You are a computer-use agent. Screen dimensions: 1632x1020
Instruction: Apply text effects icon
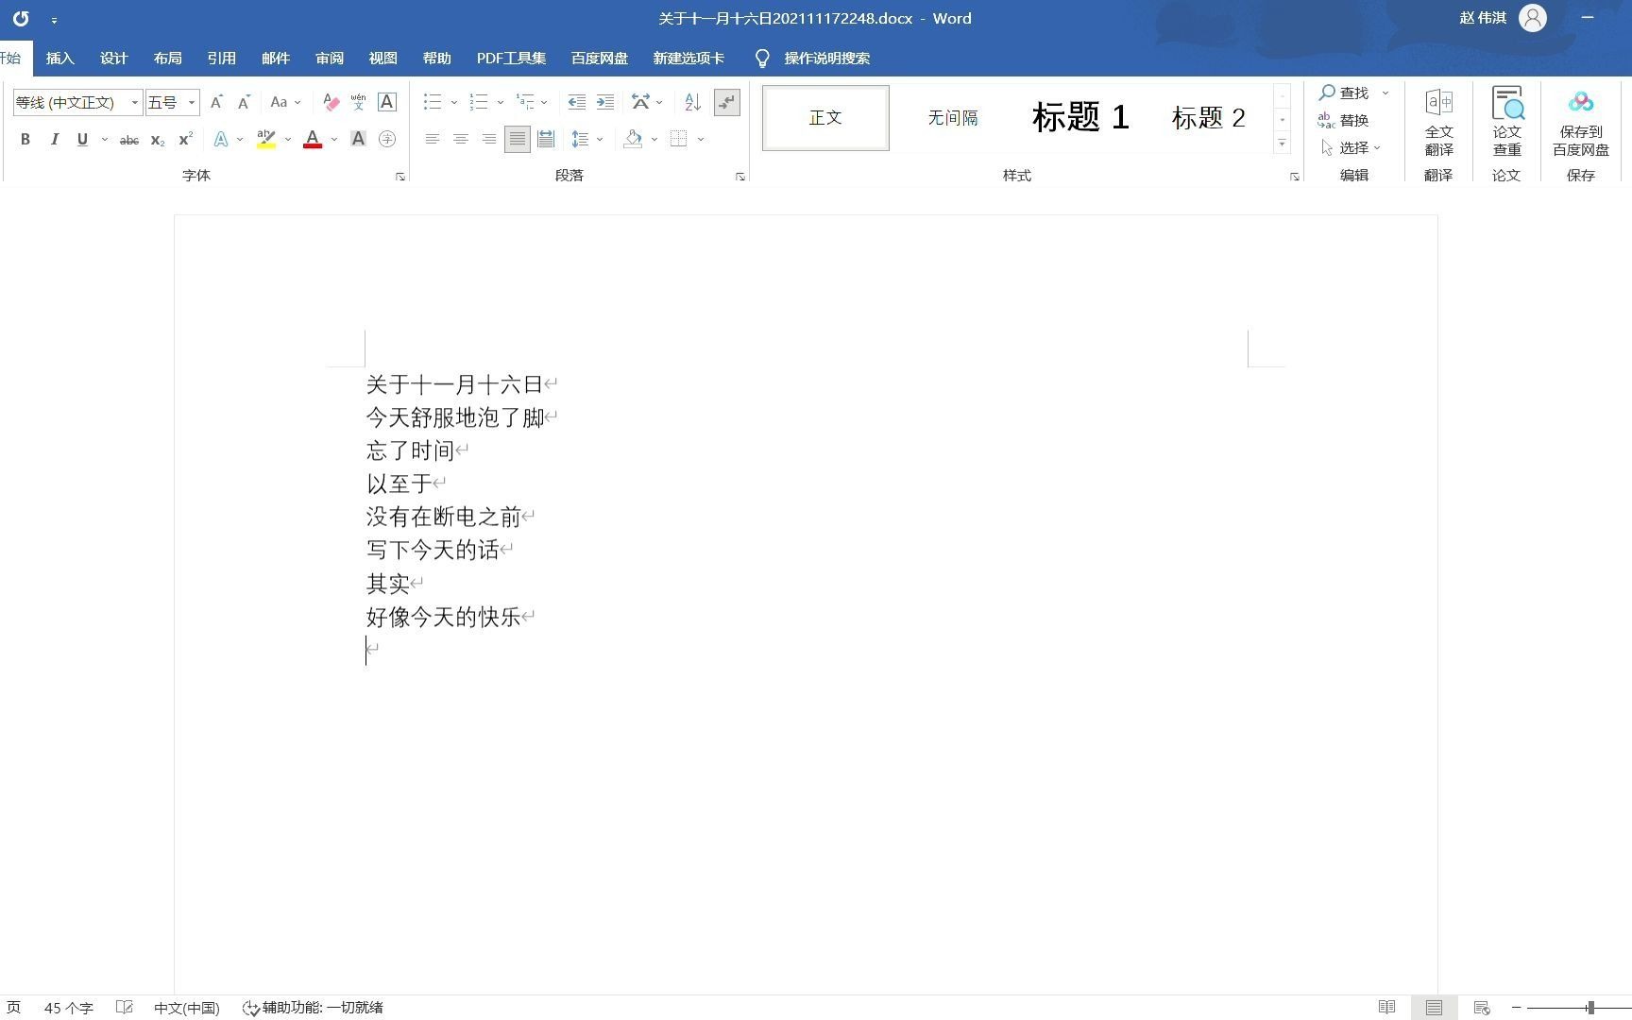(220, 139)
